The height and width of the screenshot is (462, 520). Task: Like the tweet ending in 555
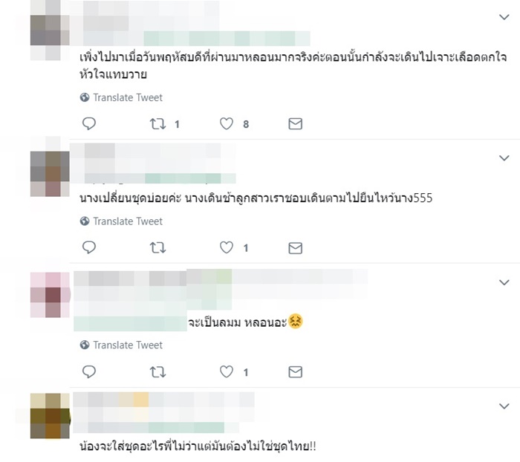pyautogui.click(x=227, y=247)
